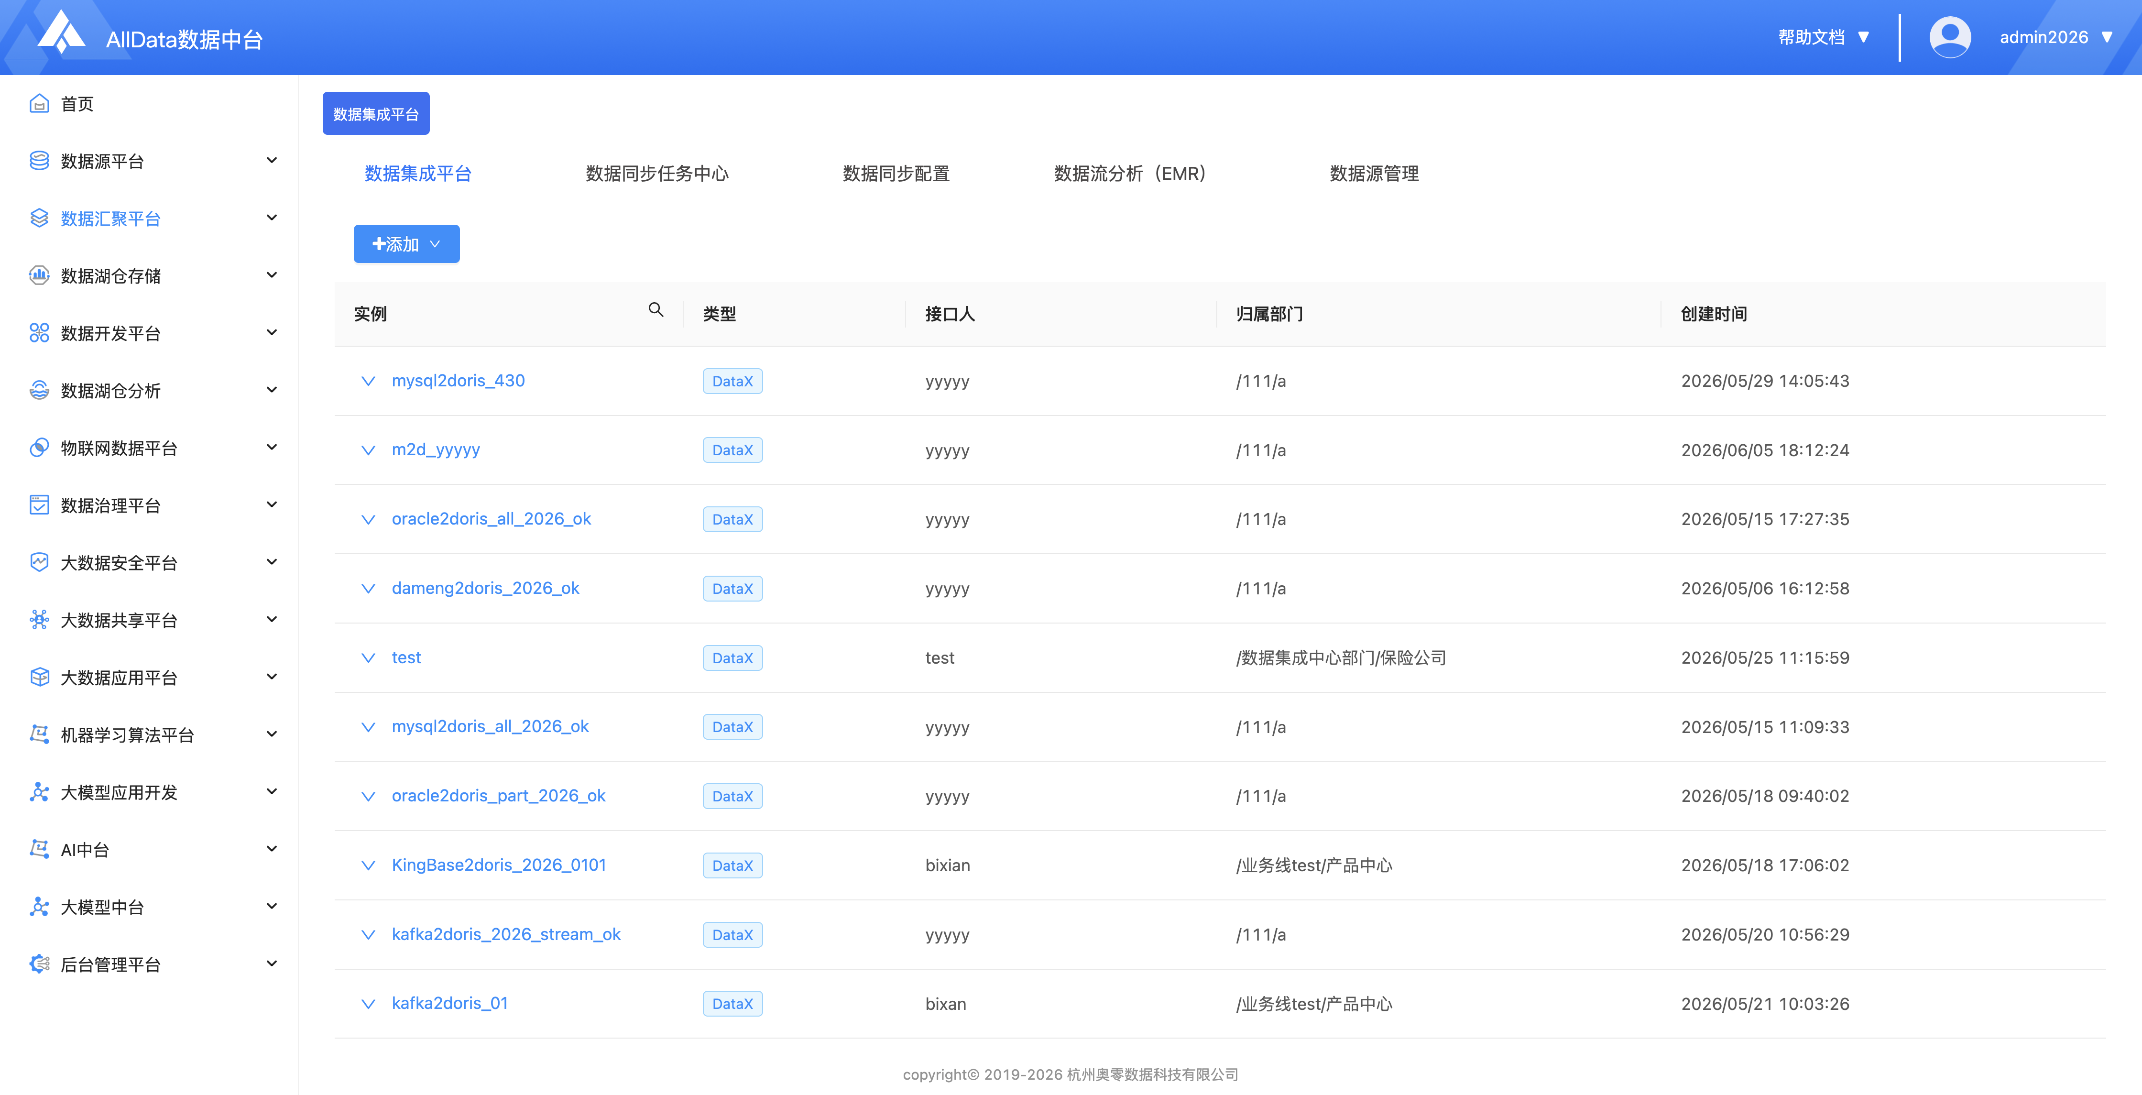2142x1095 pixels.
Task: Click the 创建时间 column header
Action: (x=1714, y=314)
